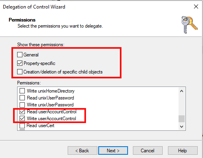
Task: Proceed with the Next button
Action: [113, 151]
